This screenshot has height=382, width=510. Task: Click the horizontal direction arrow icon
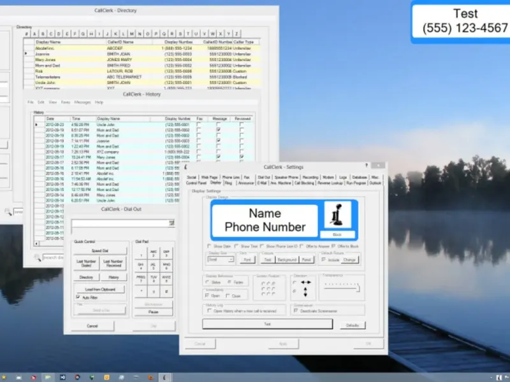coord(304,283)
